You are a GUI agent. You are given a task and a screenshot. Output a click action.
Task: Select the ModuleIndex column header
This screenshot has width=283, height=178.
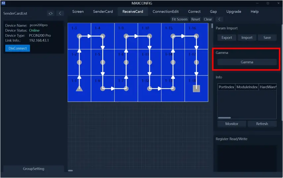pyautogui.click(x=247, y=87)
